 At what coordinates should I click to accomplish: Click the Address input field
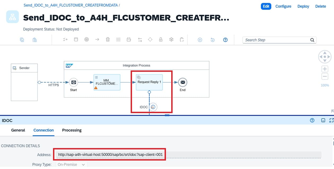click(x=188, y=154)
